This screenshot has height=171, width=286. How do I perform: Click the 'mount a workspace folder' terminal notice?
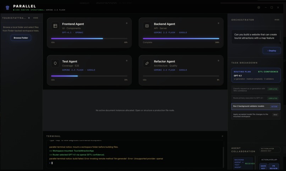(x=84, y=147)
